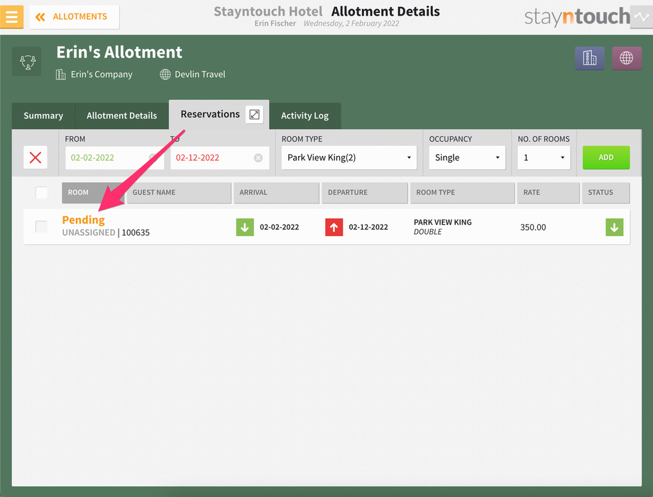Viewport: 653px width, 497px height.
Task: Click Erin's Company building icon
Action: click(x=61, y=74)
